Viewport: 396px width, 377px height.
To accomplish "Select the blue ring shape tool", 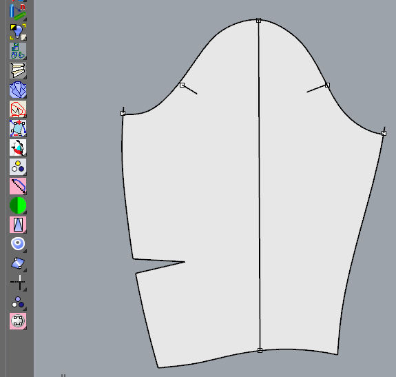I will coord(18,244).
